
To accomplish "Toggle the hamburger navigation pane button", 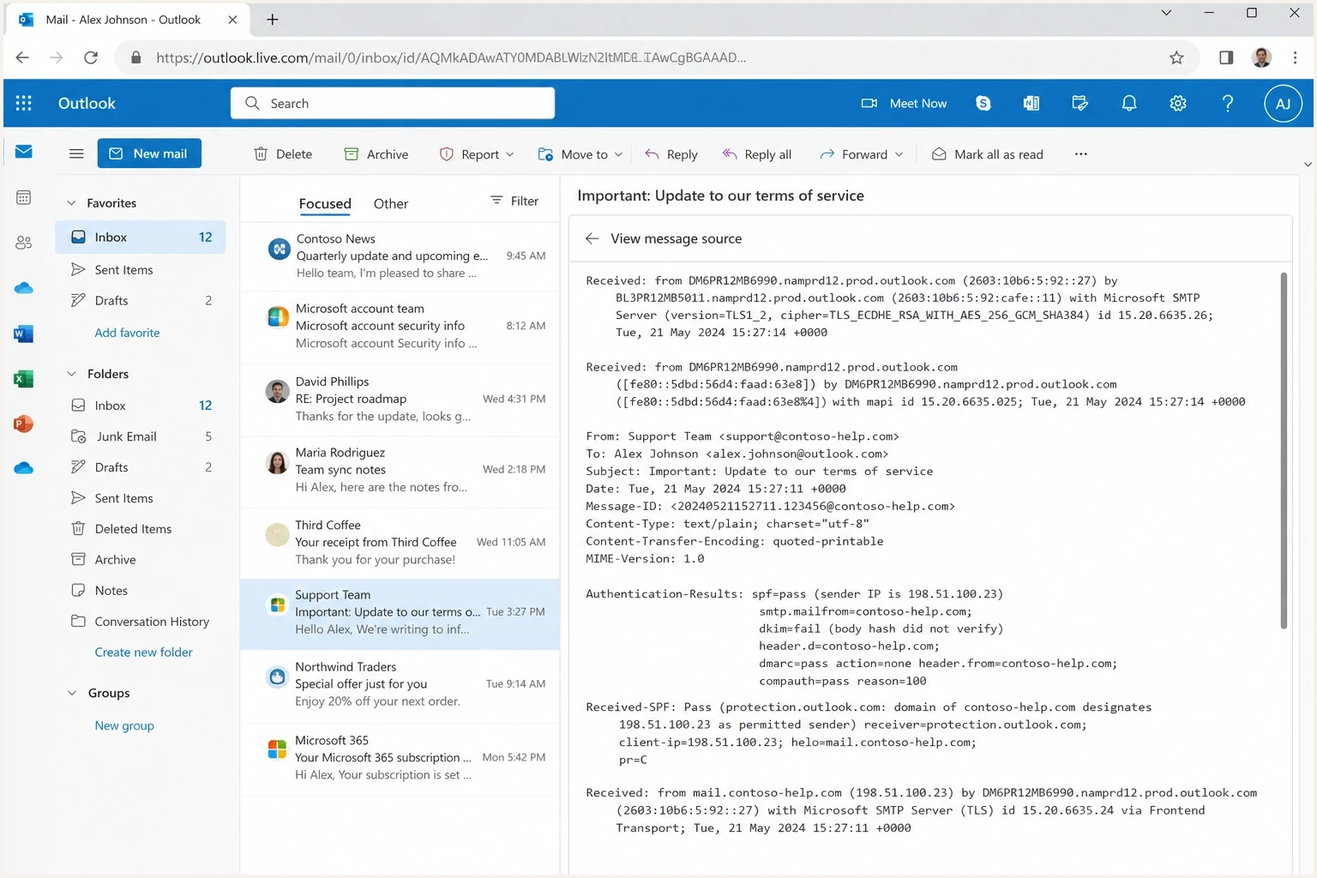I will point(76,153).
